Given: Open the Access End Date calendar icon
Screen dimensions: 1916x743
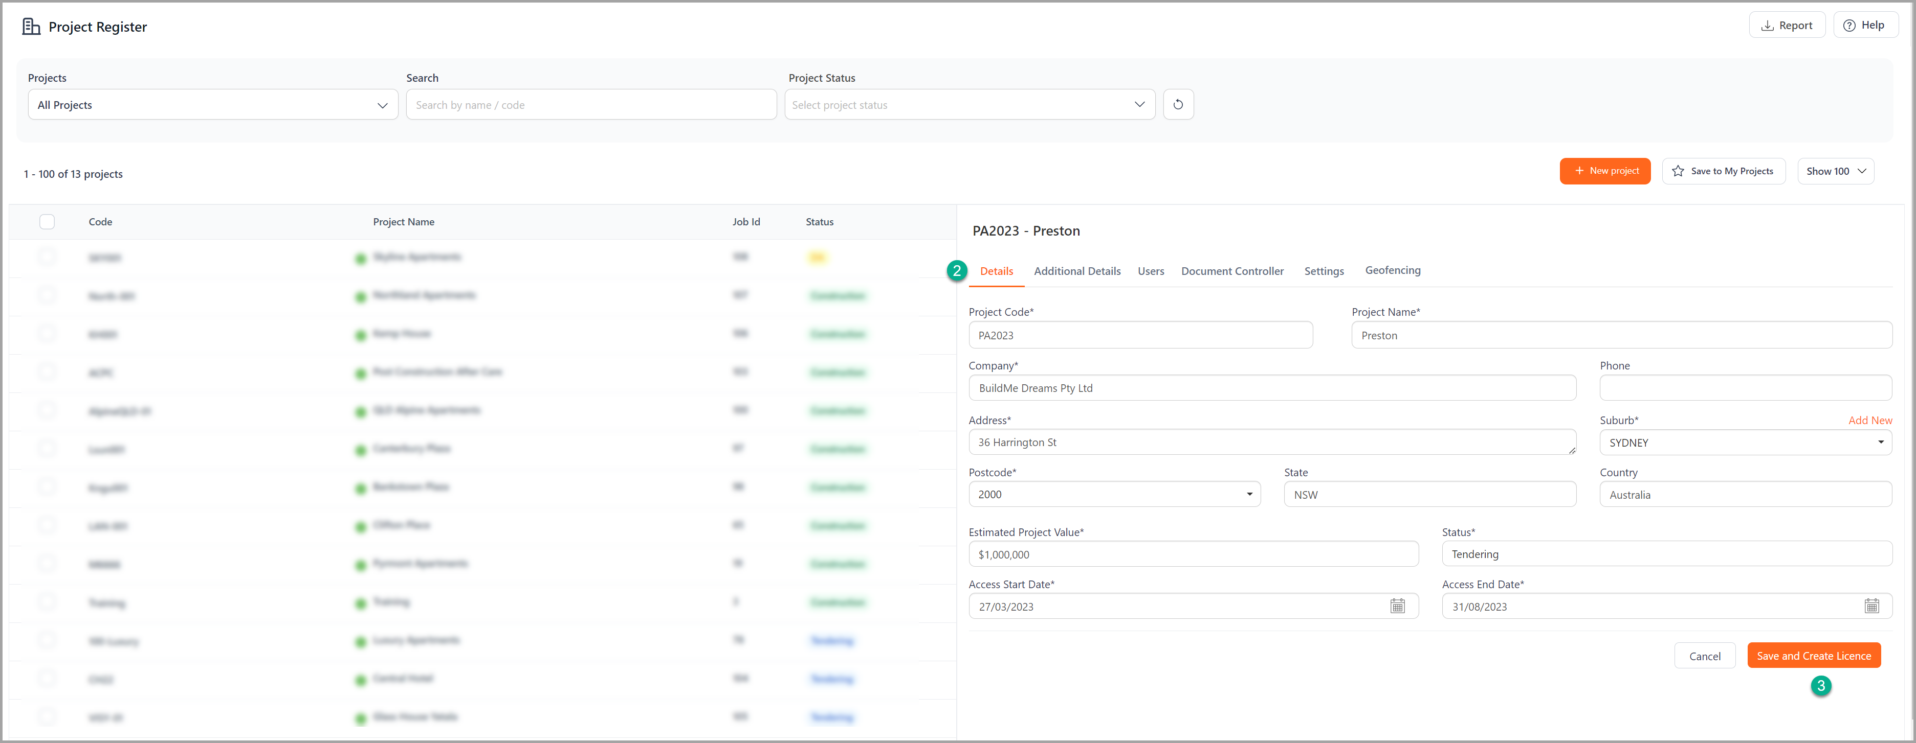Looking at the screenshot, I should coord(1871,606).
